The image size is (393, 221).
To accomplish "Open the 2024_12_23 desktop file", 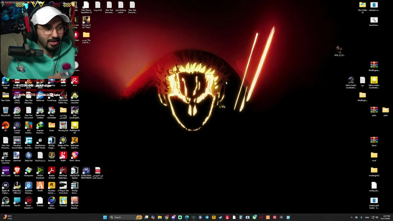I will [x=339, y=51].
